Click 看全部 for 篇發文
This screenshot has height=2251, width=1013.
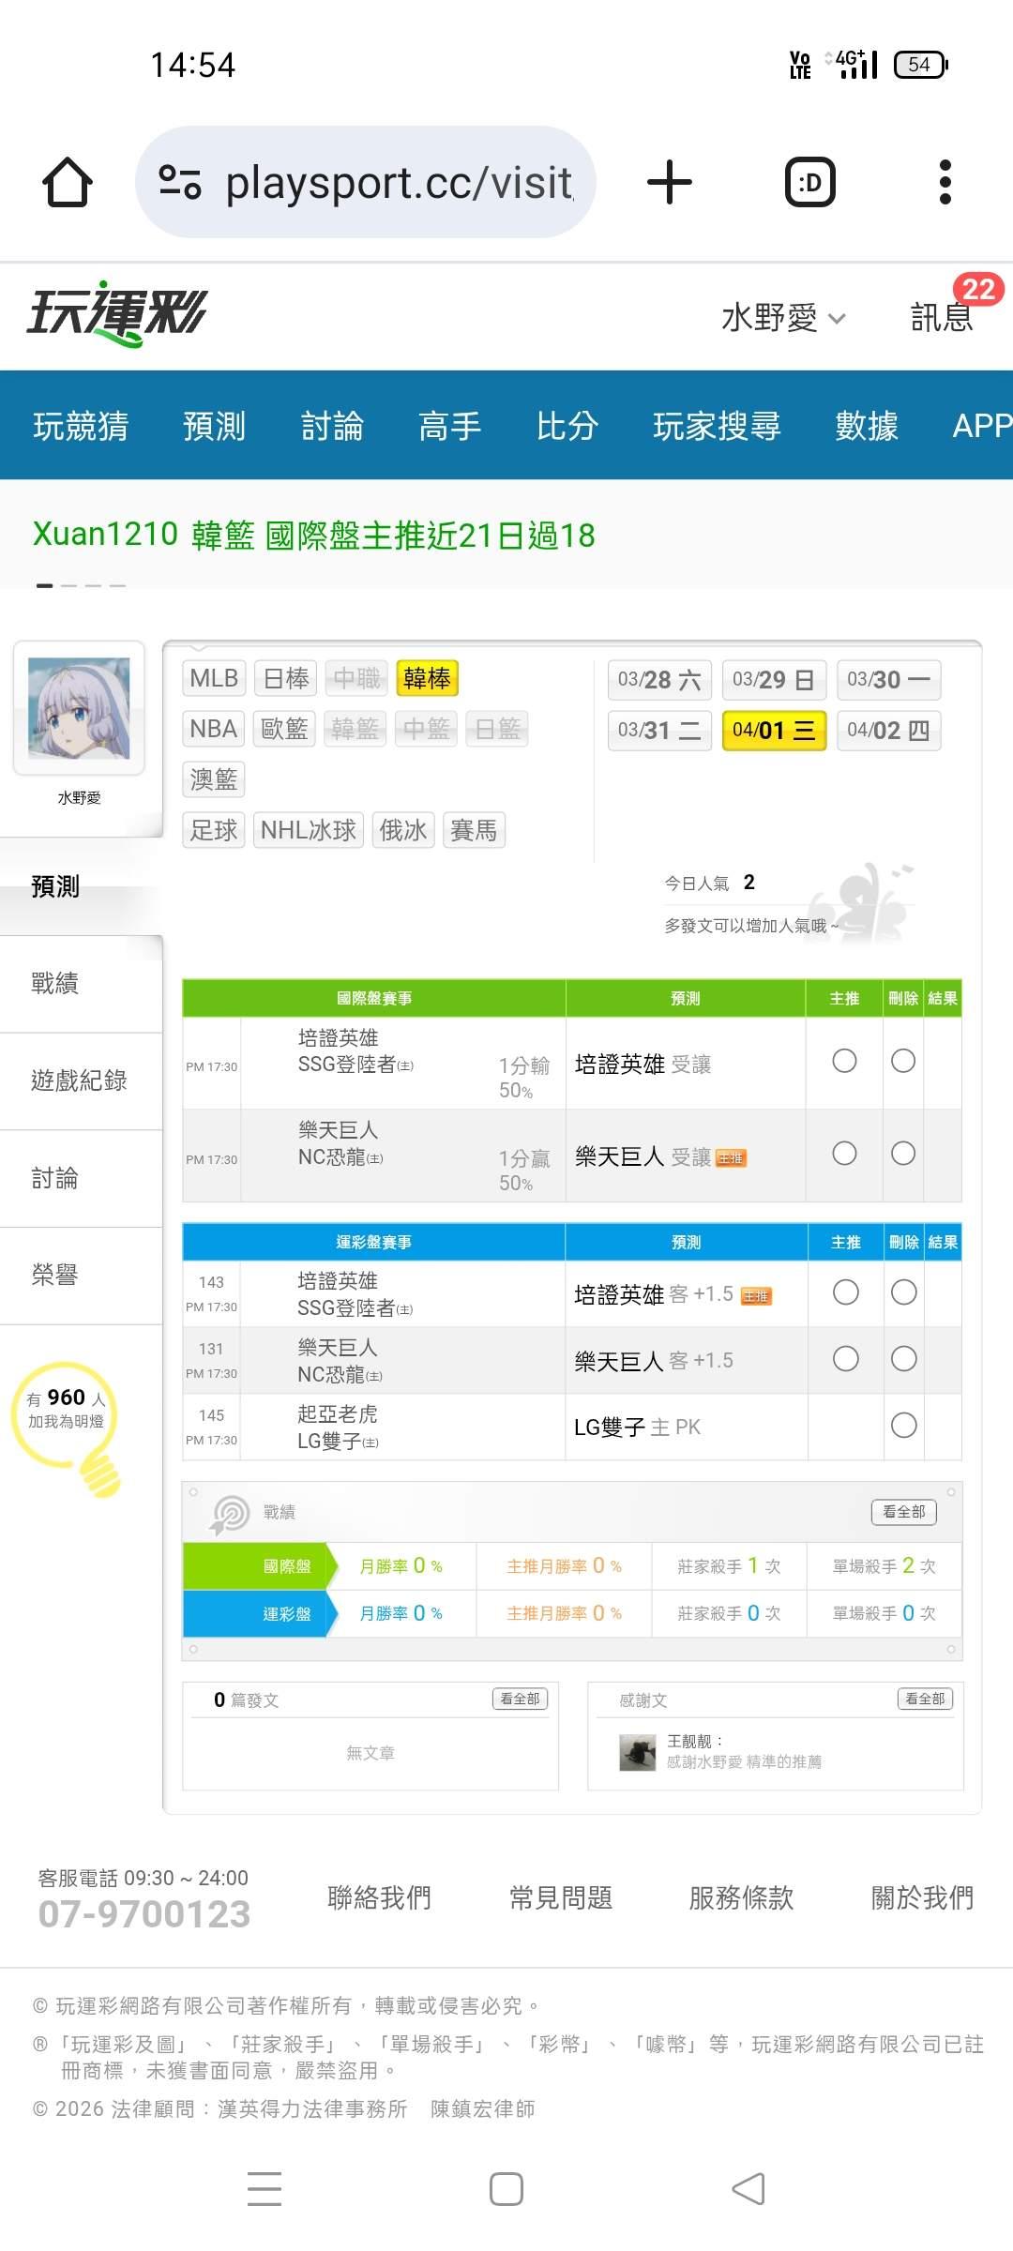[x=520, y=1699]
